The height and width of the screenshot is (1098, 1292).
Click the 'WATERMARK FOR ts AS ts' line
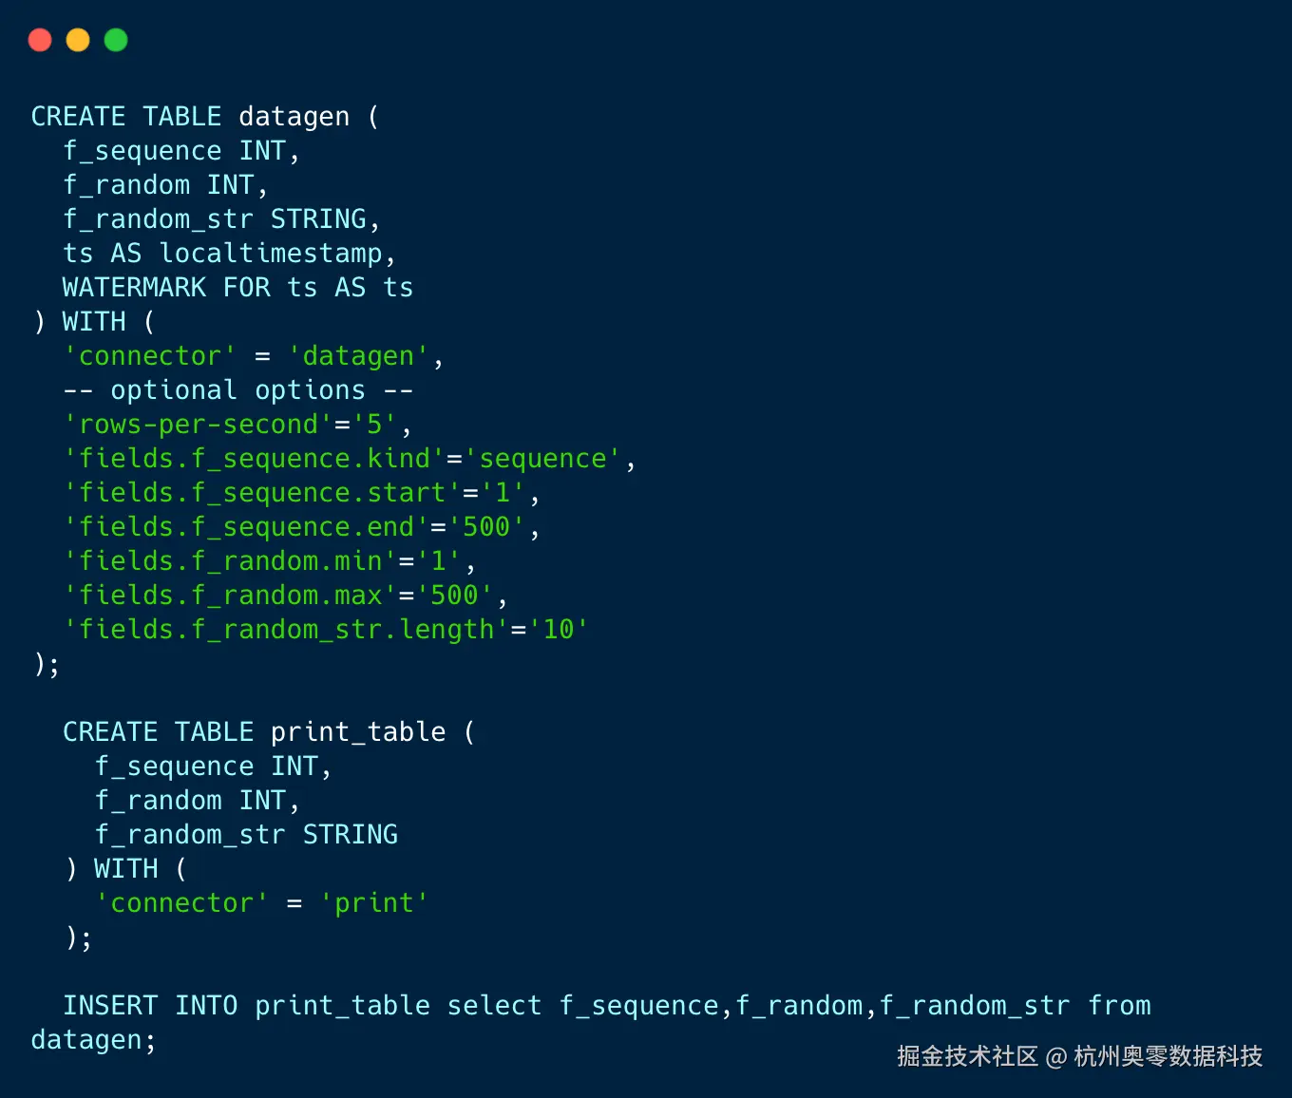pyautogui.click(x=237, y=288)
